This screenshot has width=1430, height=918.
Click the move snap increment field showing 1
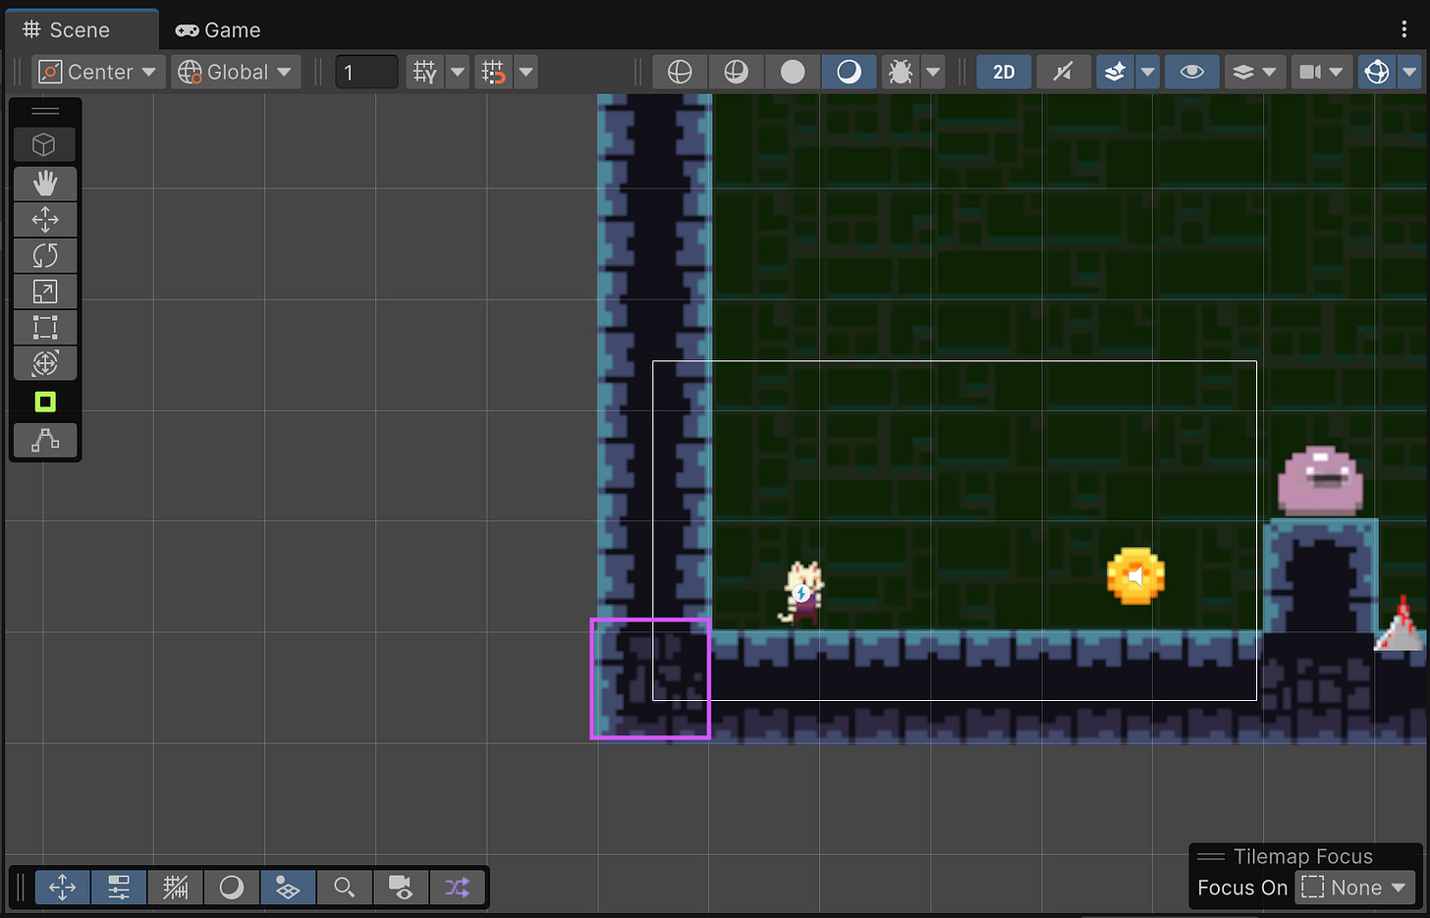click(x=365, y=71)
